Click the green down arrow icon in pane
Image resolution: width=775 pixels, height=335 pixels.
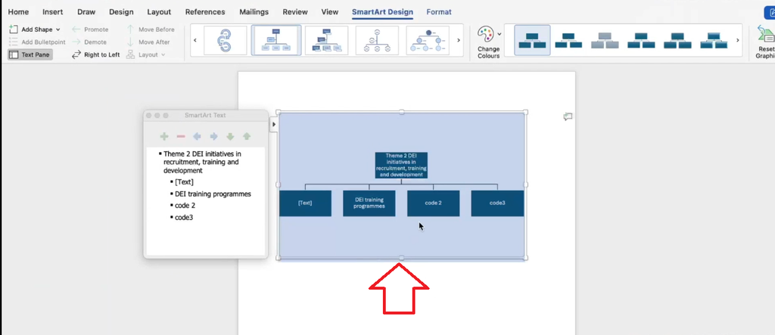[230, 136]
